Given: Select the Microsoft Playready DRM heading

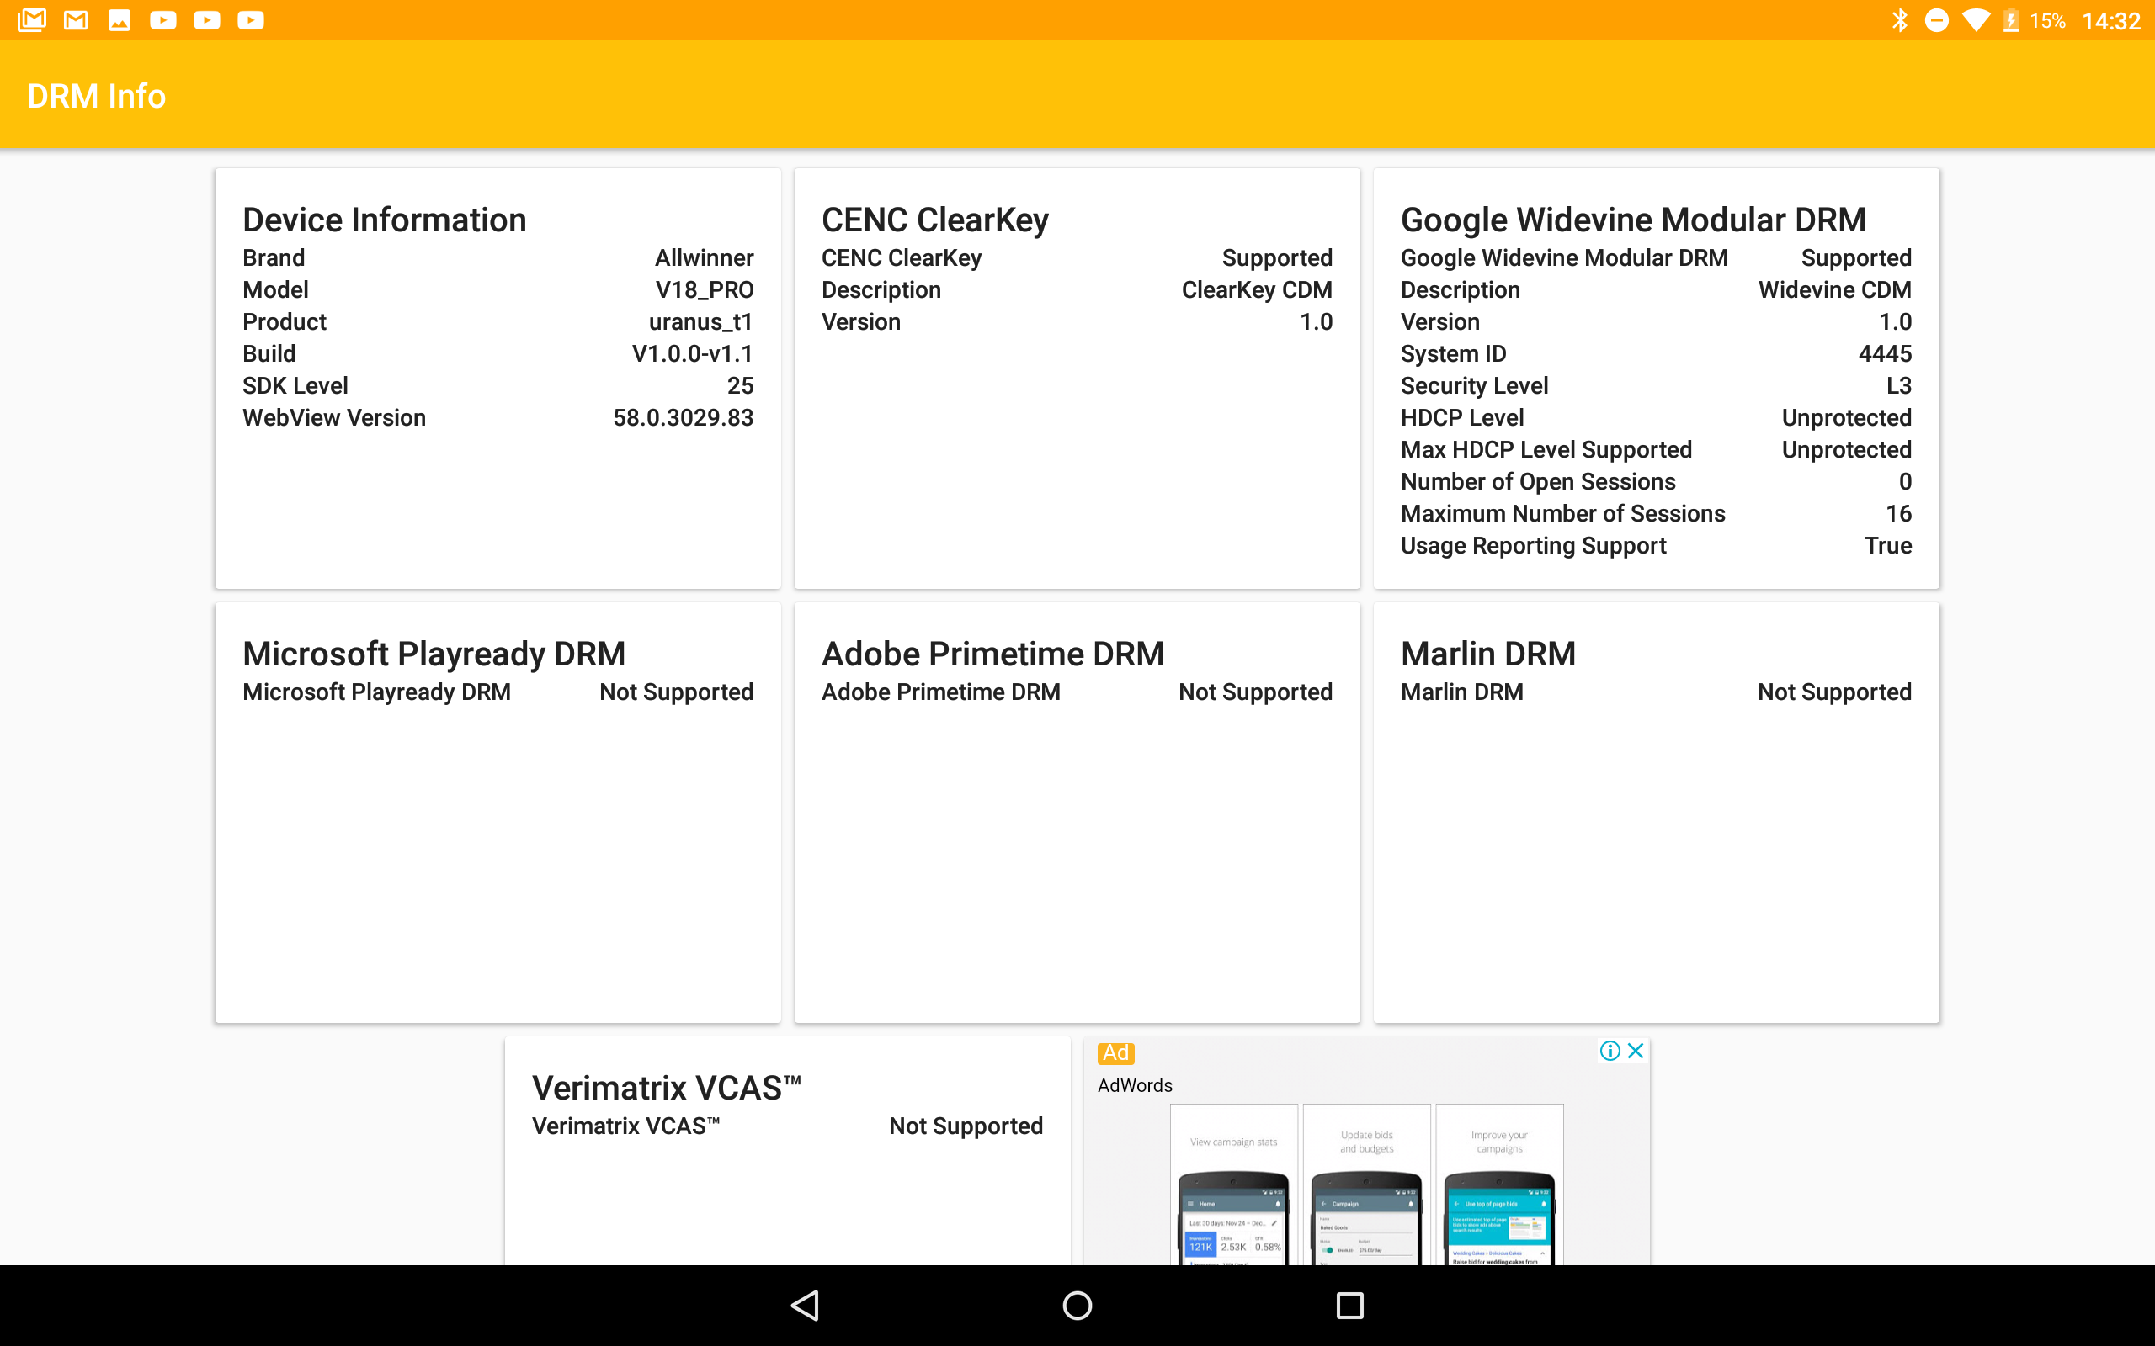Looking at the screenshot, I should pos(434,654).
